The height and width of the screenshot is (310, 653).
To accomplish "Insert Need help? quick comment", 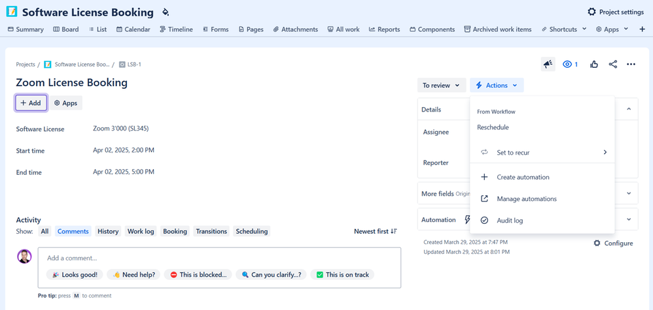I will pos(133,274).
